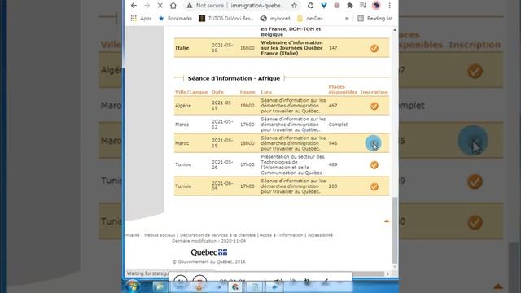Register for Maroc 2021-05-19 session
521x293 pixels.
pos(374,143)
